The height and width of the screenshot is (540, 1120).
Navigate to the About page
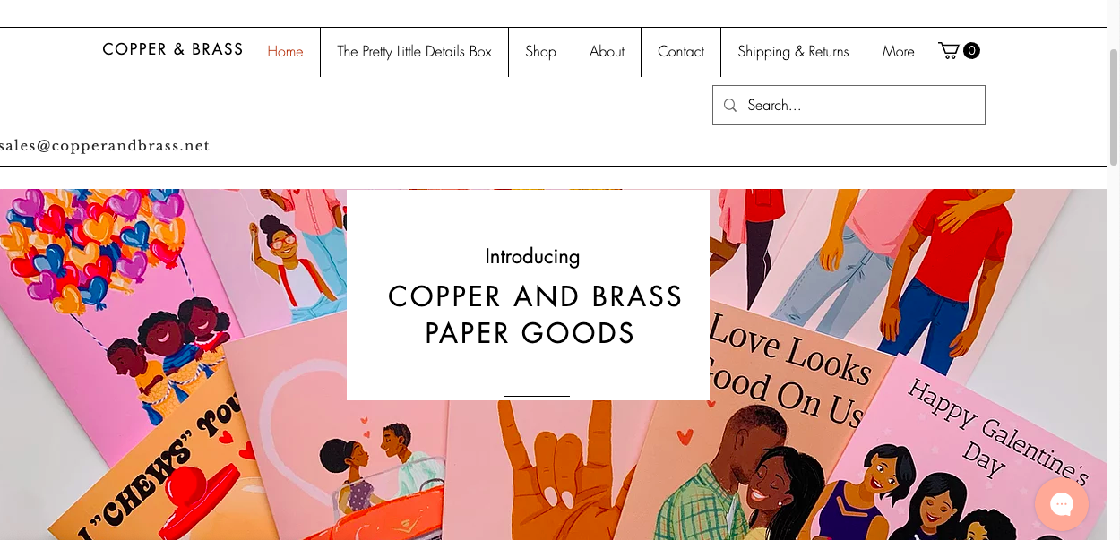pyautogui.click(x=607, y=52)
